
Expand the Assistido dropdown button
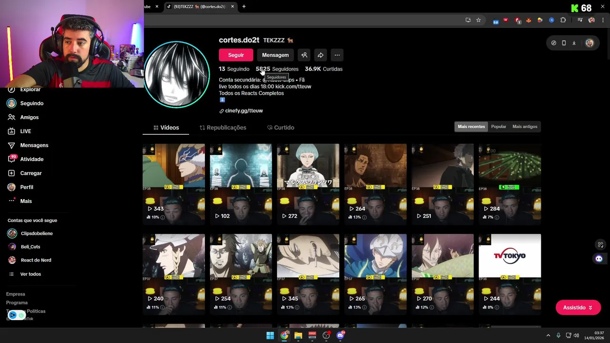[x=578, y=308]
